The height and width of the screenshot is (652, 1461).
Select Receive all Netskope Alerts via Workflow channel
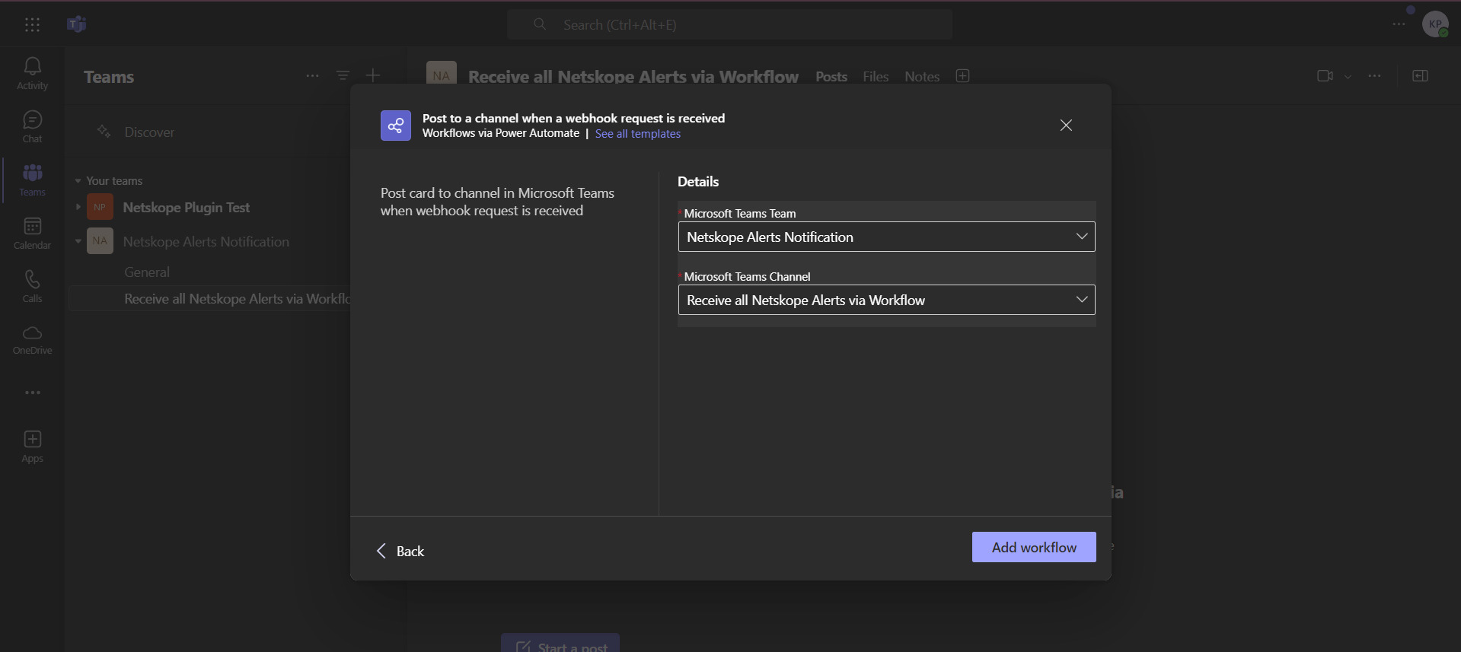pyautogui.click(x=209, y=299)
